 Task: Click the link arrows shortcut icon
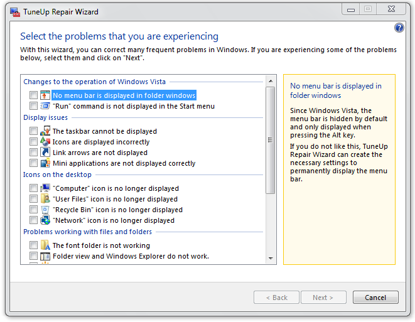click(x=45, y=153)
